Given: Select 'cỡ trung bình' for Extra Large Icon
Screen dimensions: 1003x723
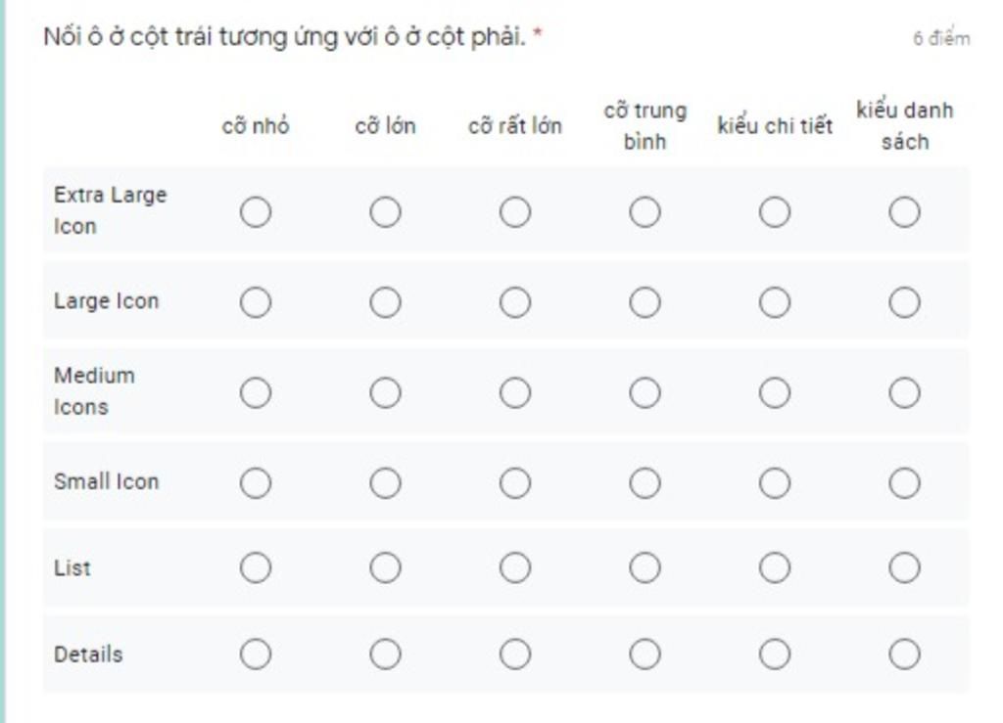Looking at the screenshot, I should 645,212.
